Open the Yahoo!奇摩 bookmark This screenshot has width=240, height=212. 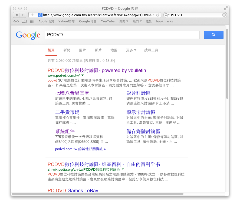(67, 21)
